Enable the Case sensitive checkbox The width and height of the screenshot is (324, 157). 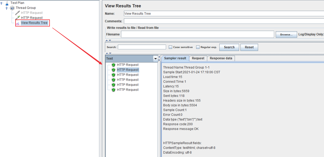pos(170,47)
